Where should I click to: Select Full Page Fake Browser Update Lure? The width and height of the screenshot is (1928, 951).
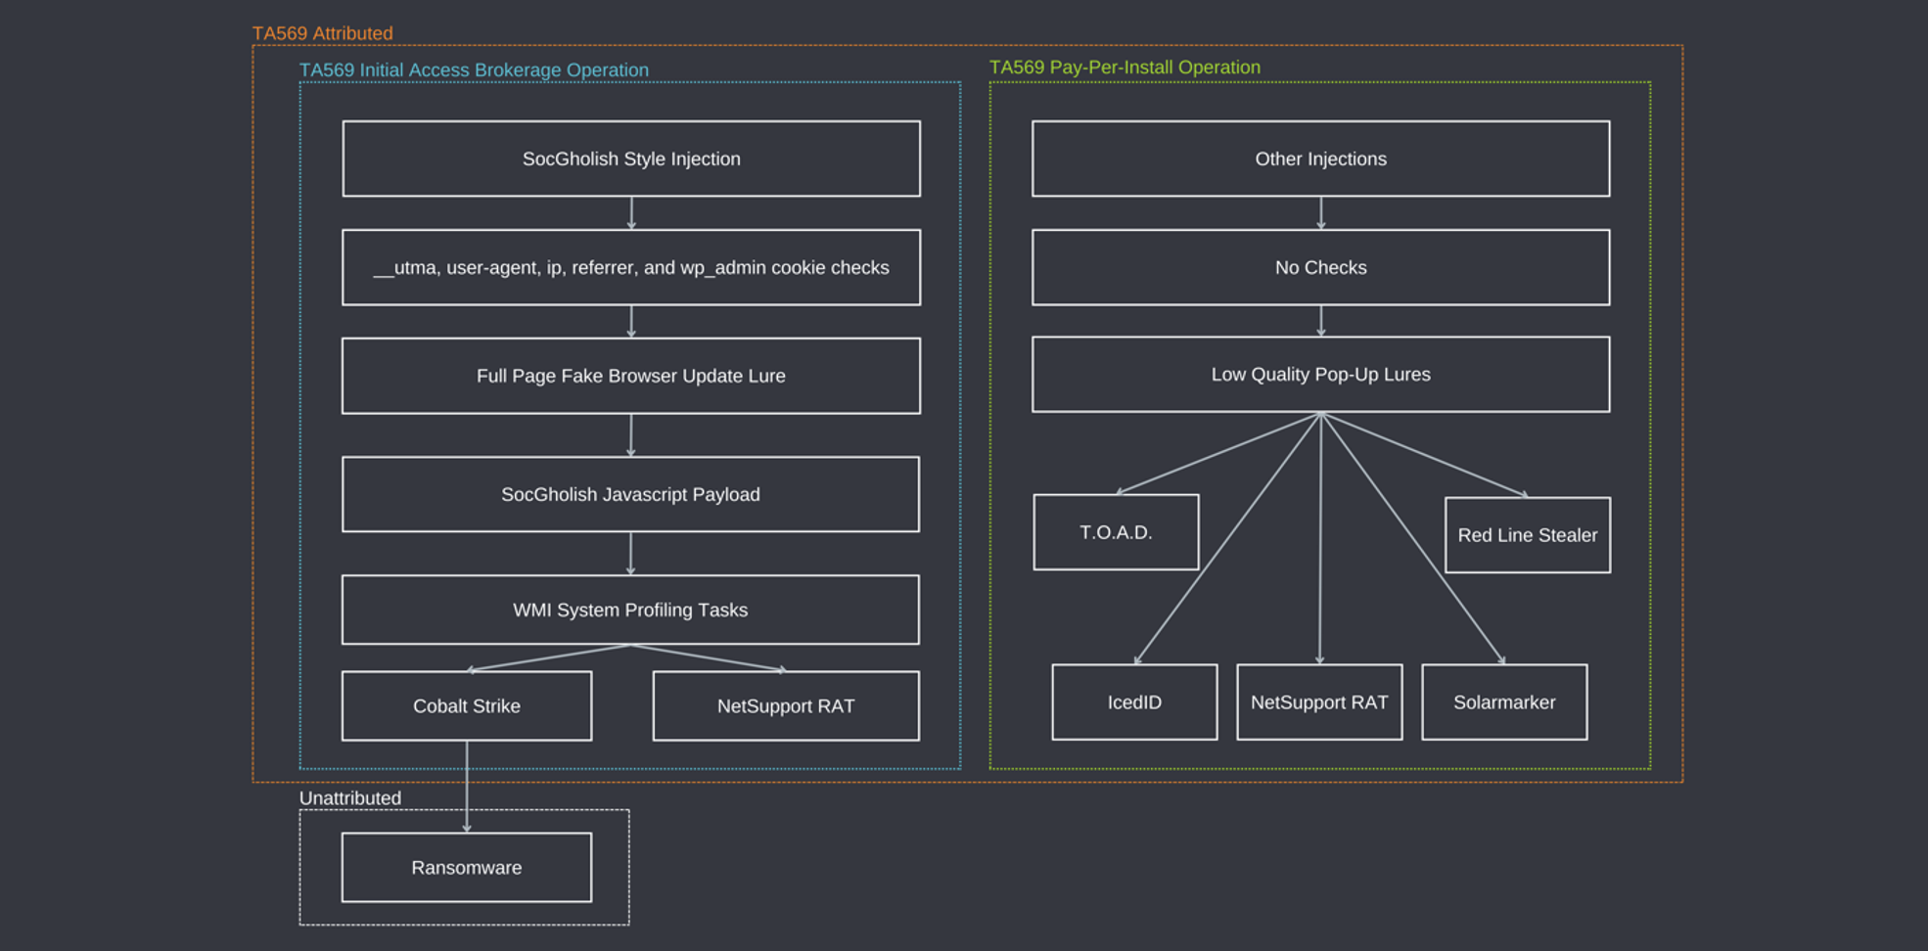pyautogui.click(x=631, y=376)
